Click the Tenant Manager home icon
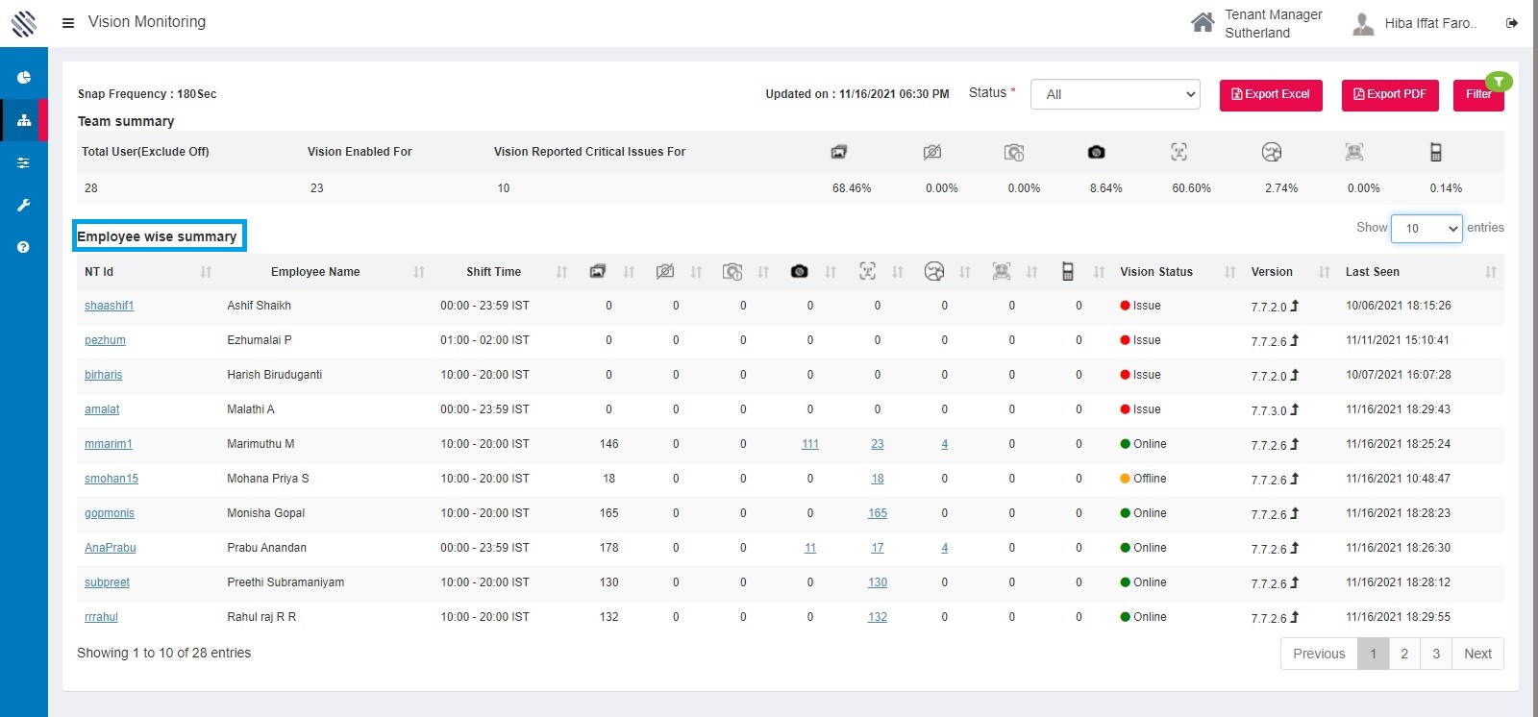Screen dimensions: 1538x717 pyautogui.click(x=1203, y=23)
